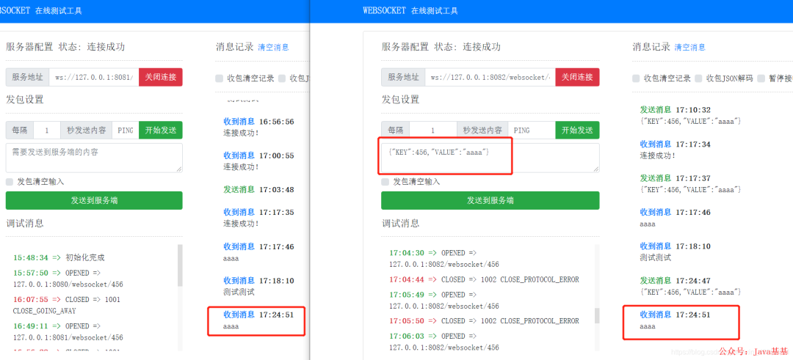Click 关闭连接 button in left window
This screenshot has height=360, width=793.
[x=160, y=77]
